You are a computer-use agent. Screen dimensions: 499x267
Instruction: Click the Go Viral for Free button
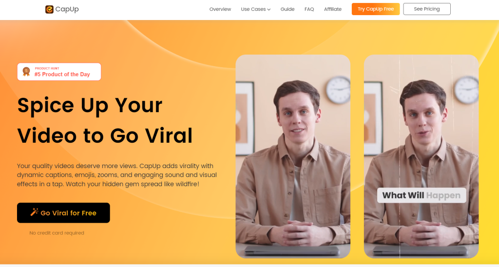(x=63, y=213)
